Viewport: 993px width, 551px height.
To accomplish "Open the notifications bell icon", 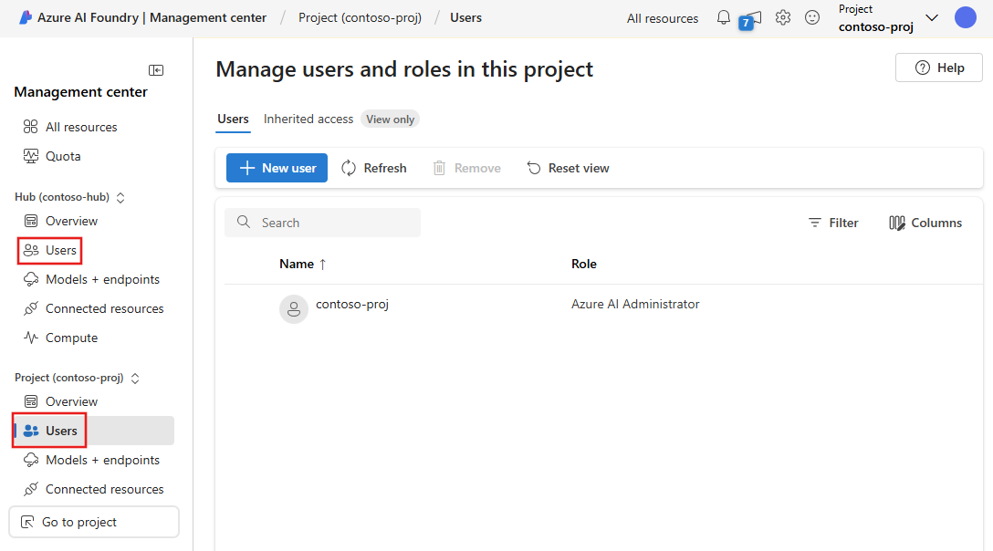I will click(723, 18).
